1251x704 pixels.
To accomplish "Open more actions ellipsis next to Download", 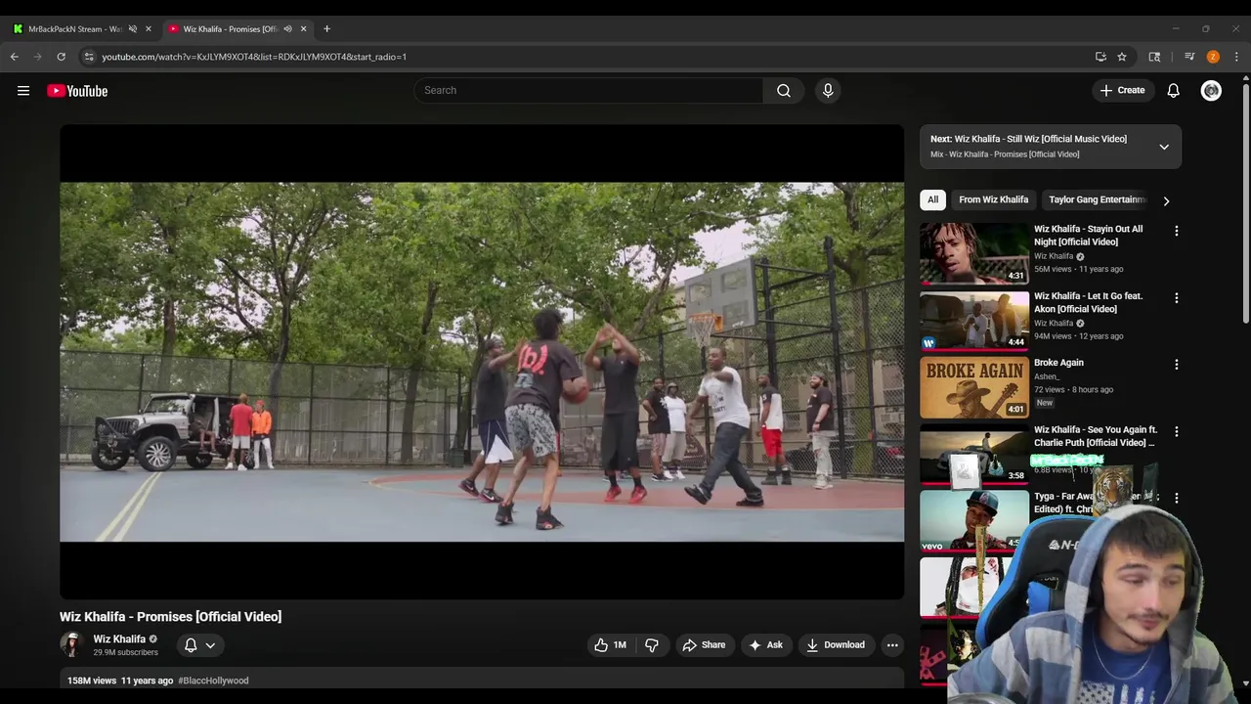I will pos(892,644).
